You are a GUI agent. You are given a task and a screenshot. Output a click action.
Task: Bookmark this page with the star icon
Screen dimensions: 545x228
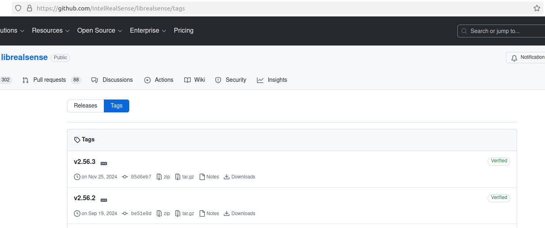(537, 8)
